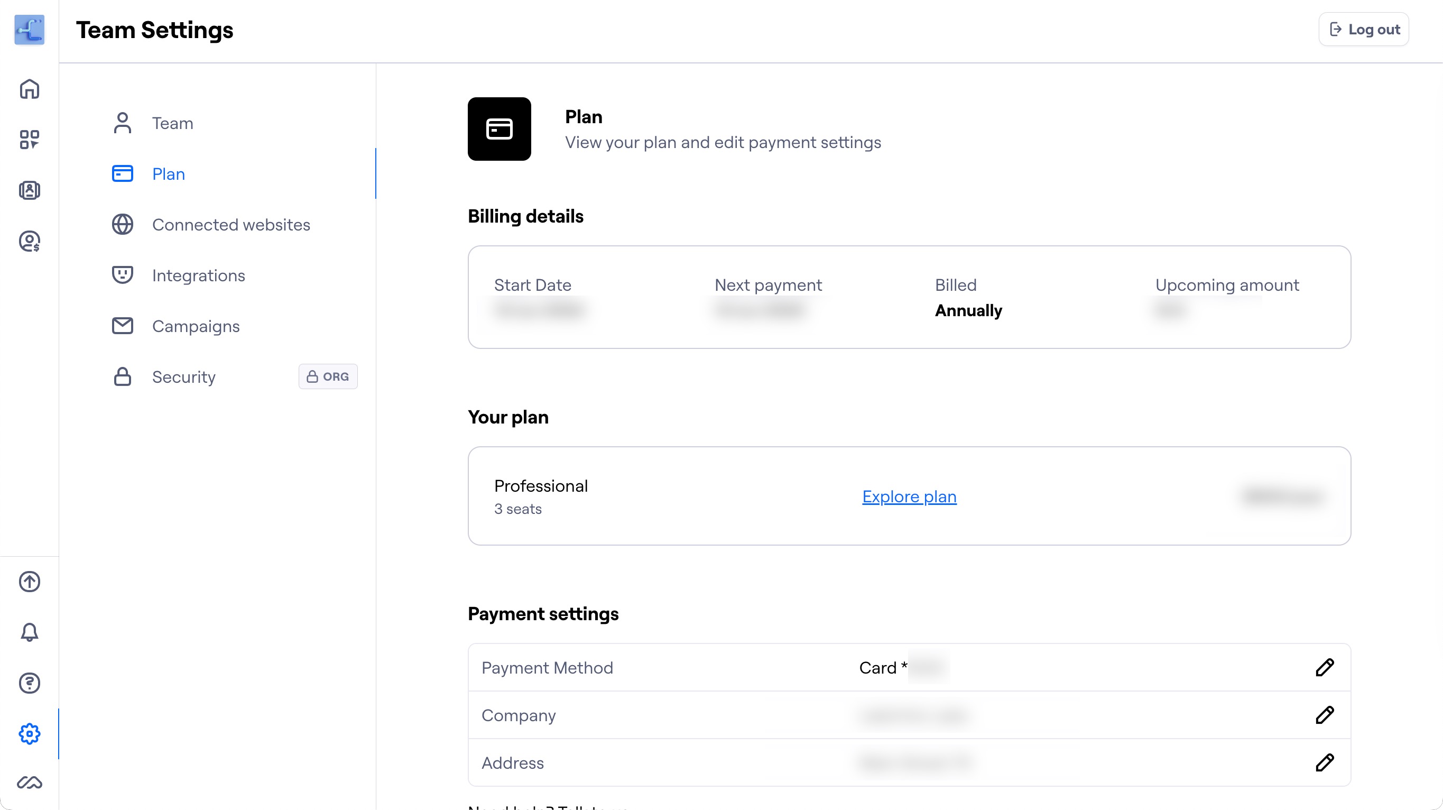The width and height of the screenshot is (1443, 810).
Task: Click the Payment settings heading
Action: click(543, 614)
